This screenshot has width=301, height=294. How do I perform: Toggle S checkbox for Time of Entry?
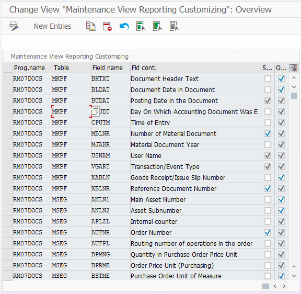[268, 122]
